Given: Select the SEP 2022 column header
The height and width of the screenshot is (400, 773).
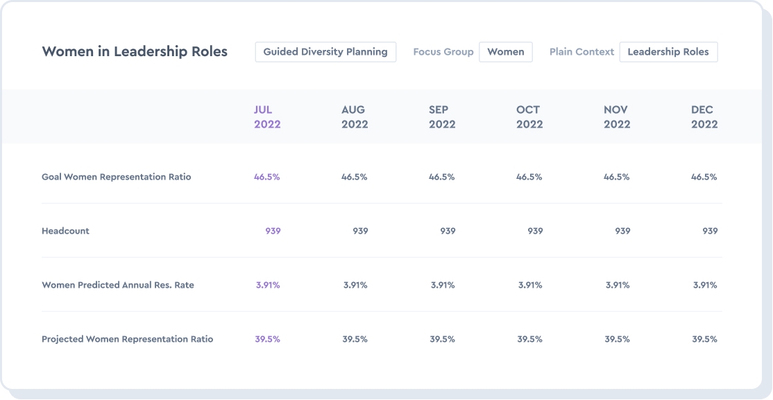Looking at the screenshot, I should [x=440, y=116].
